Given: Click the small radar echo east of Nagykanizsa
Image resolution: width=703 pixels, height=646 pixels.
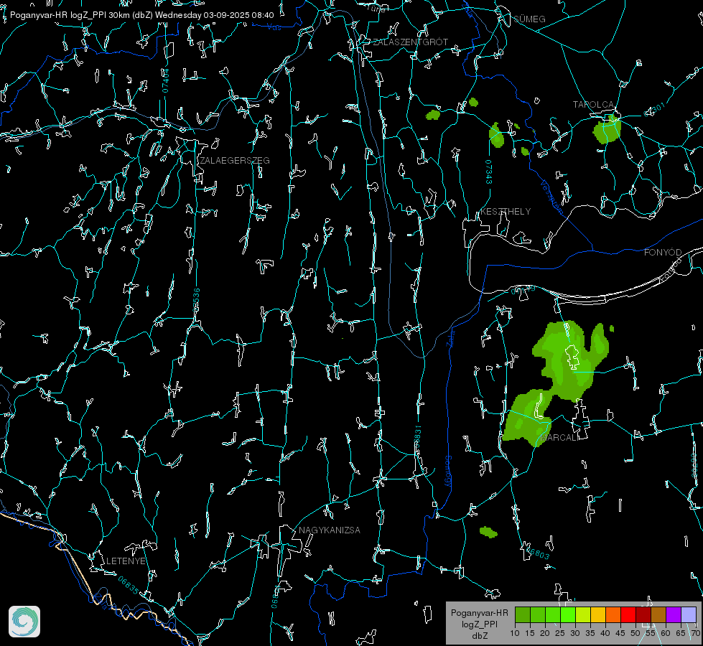Looking at the screenshot, I should pos(488,532).
